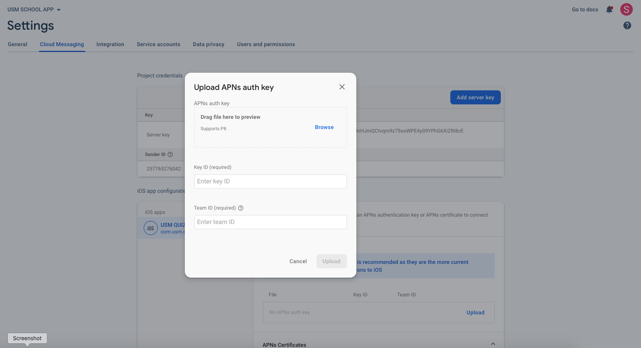
Task: Click the Add server key button
Action: [475, 97]
